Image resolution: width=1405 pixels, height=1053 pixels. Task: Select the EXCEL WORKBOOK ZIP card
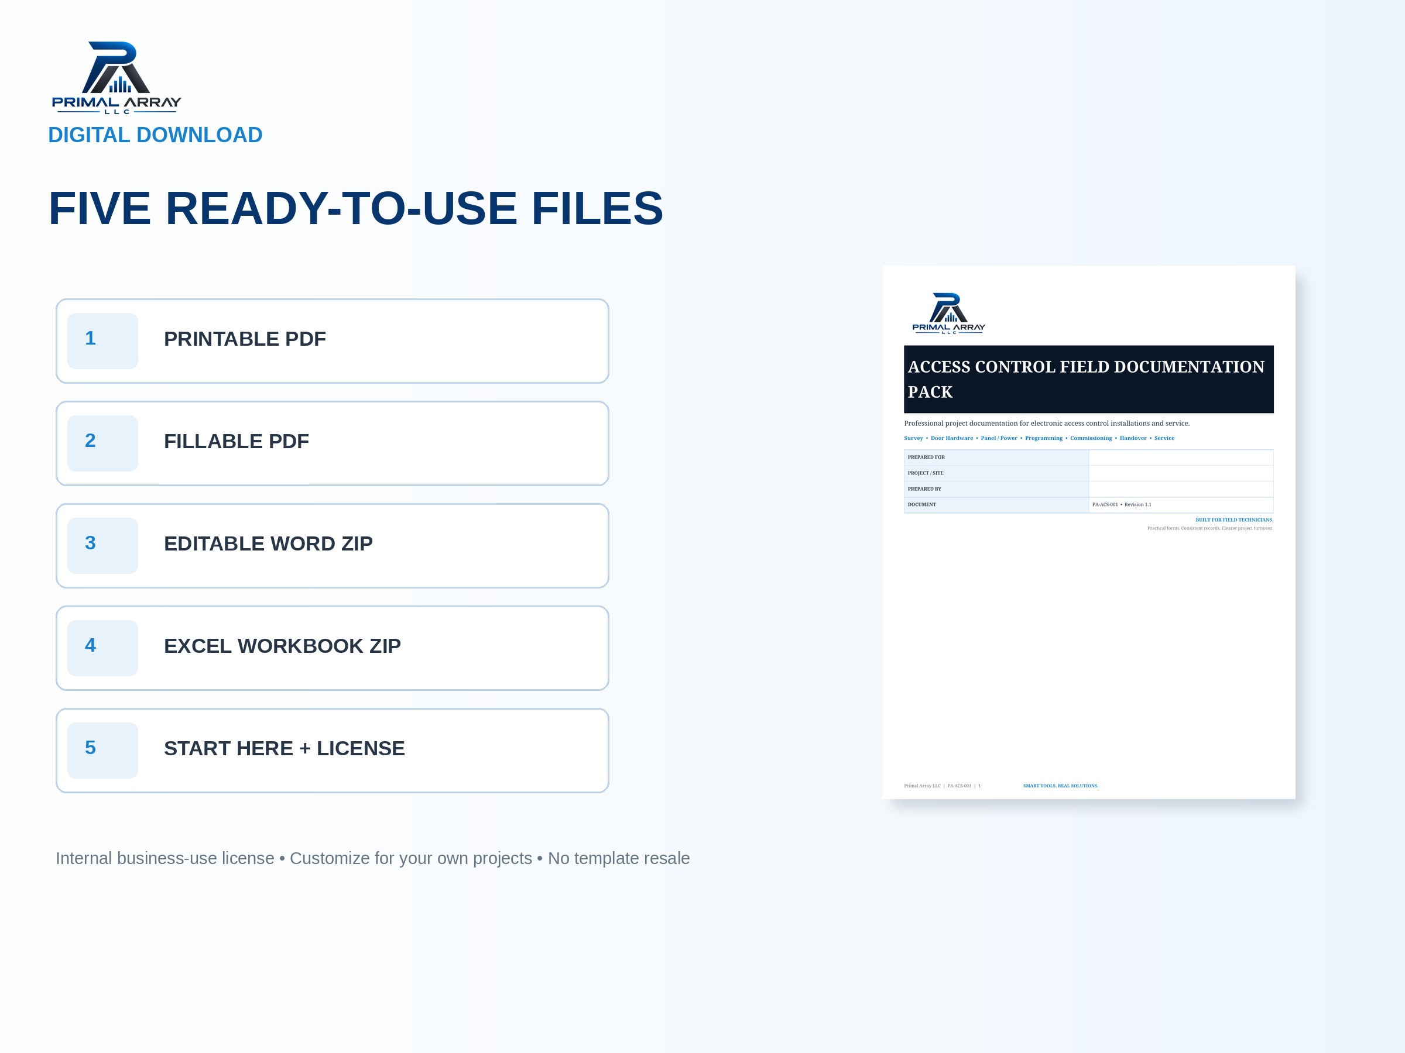332,648
